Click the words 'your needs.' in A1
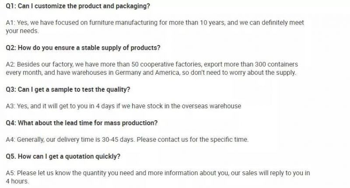 pyautogui.click(x=22, y=31)
